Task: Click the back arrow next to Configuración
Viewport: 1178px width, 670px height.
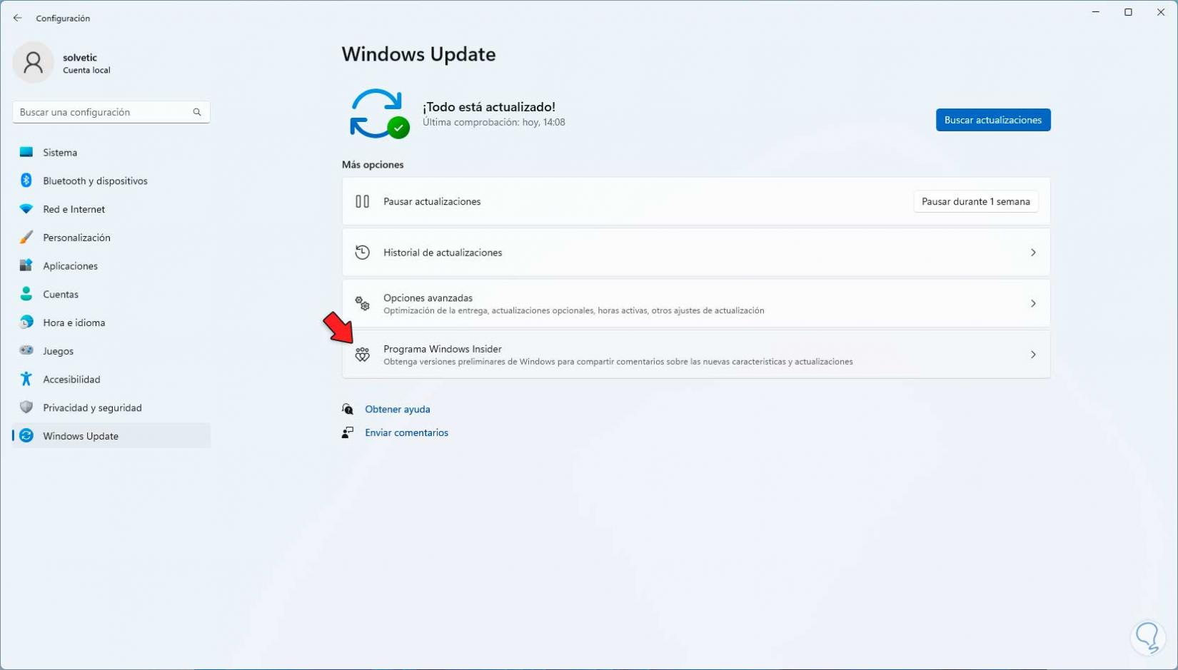Action: click(x=17, y=18)
